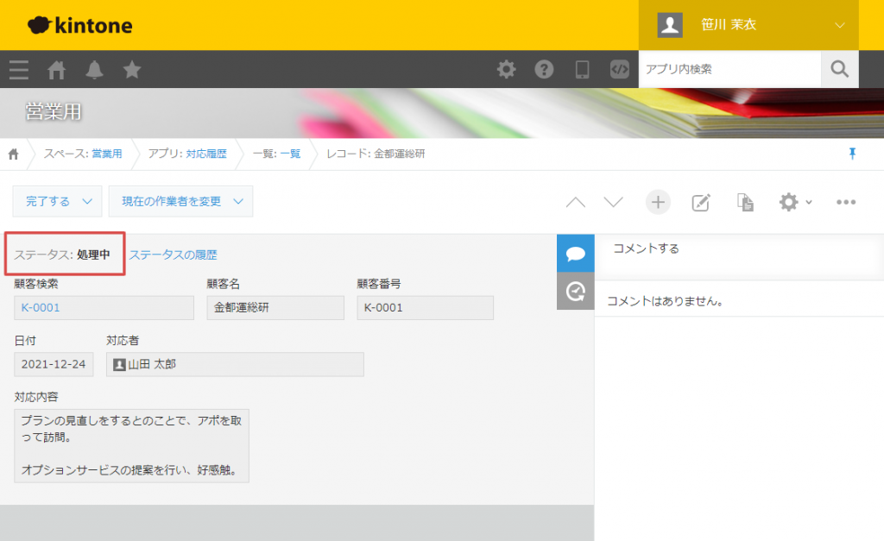Open the three-dots more options menu
This screenshot has height=541, width=884.
coord(846,202)
